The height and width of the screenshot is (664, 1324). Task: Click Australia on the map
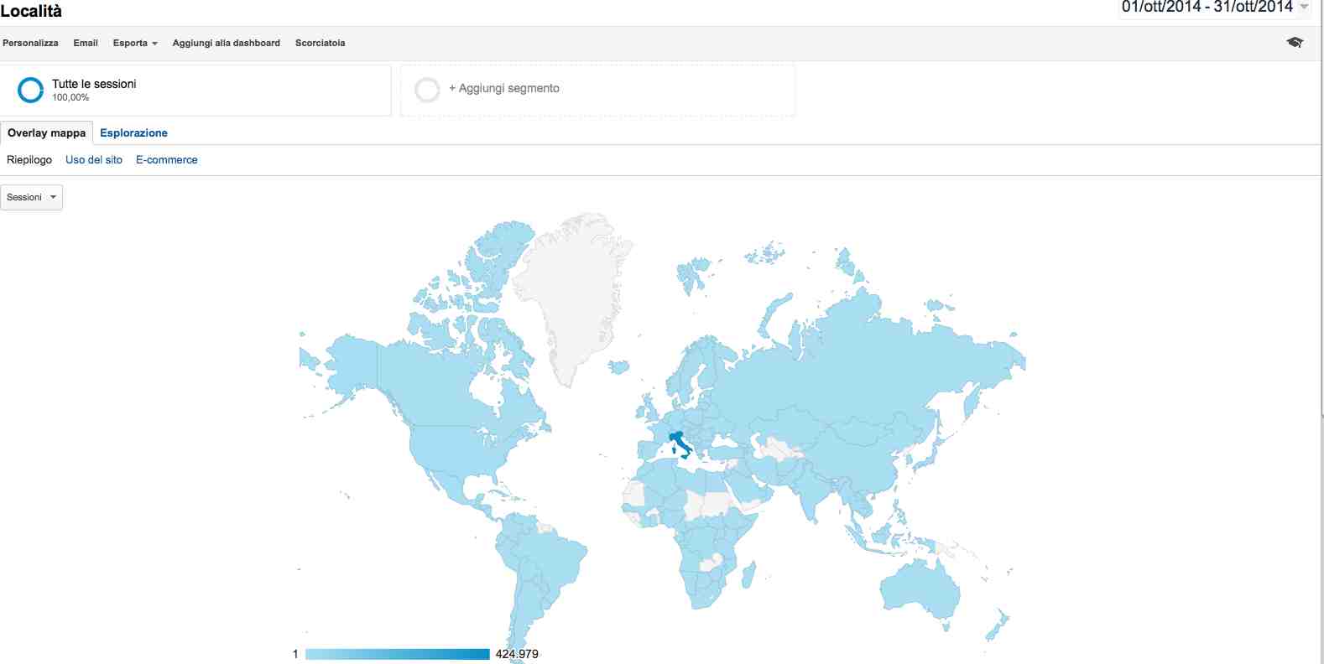click(x=920, y=587)
